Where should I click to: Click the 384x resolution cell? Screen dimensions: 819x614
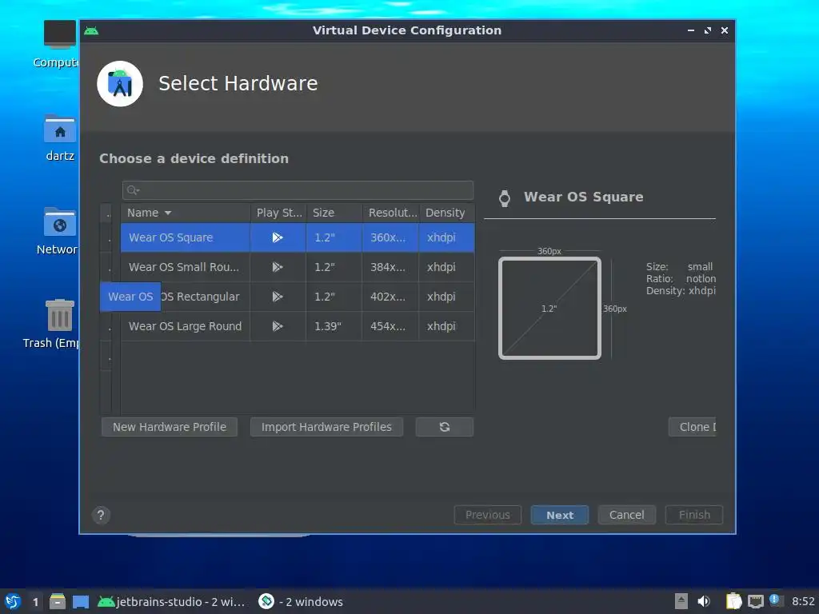pos(390,267)
